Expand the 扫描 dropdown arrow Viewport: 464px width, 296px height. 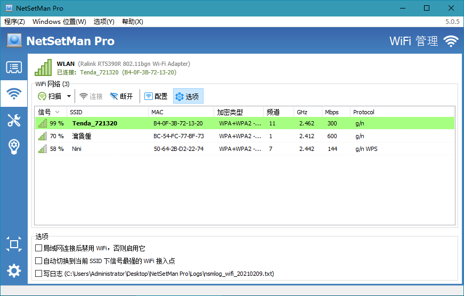pos(69,96)
